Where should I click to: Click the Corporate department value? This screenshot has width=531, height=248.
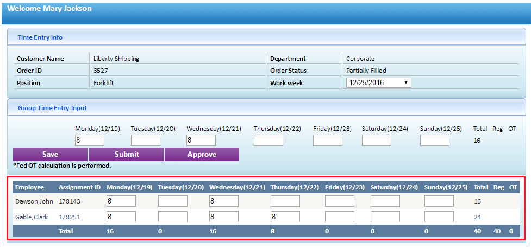[x=360, y=59]
